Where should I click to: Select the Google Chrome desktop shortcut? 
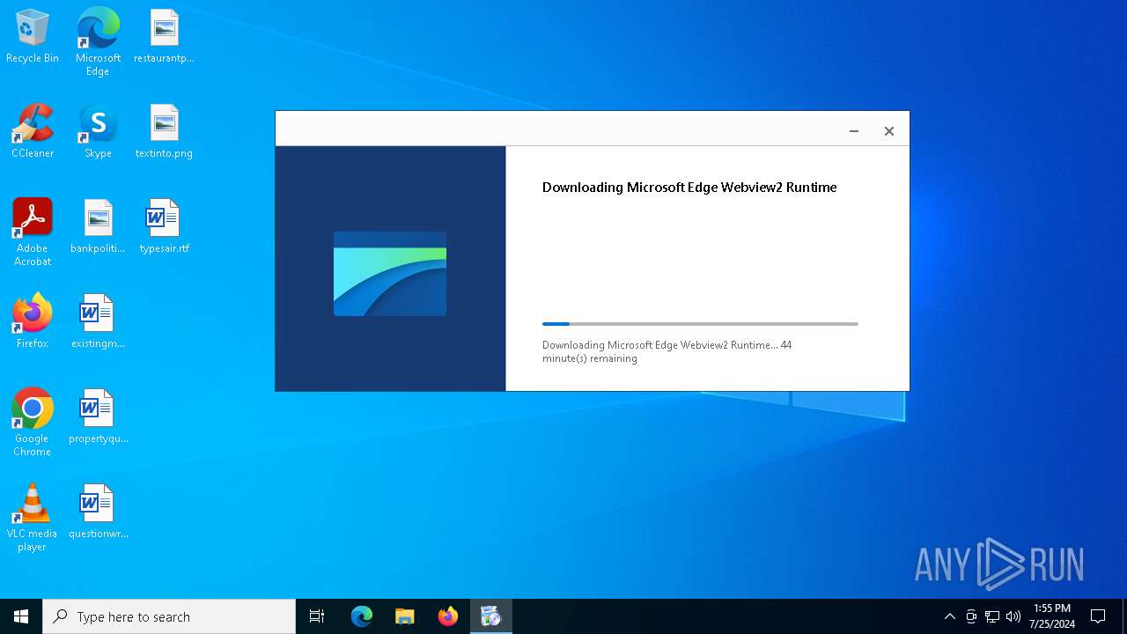[33, 423]
